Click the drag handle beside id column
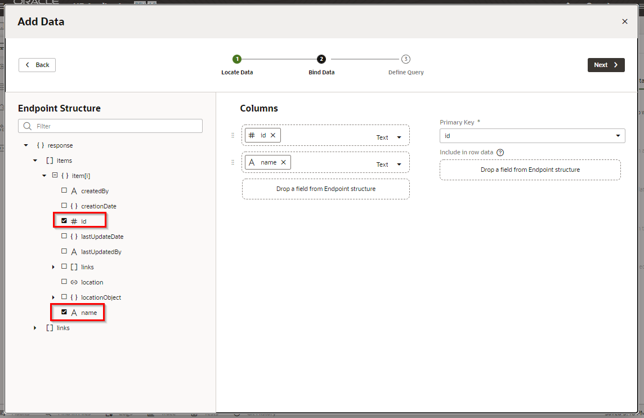 [x=232, y=135]
